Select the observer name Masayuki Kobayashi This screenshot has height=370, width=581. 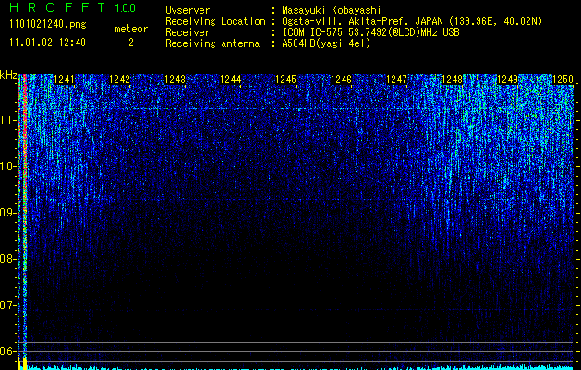click(x=332, y=10)
